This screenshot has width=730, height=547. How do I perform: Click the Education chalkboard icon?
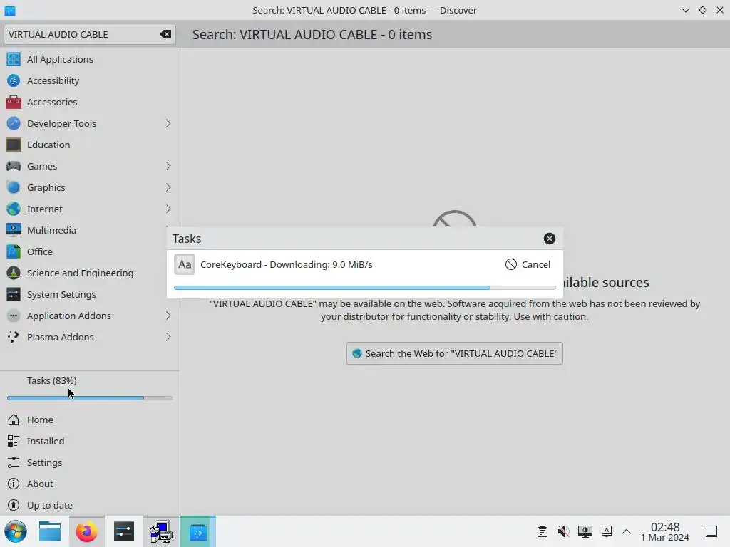[x=14, y=145]
